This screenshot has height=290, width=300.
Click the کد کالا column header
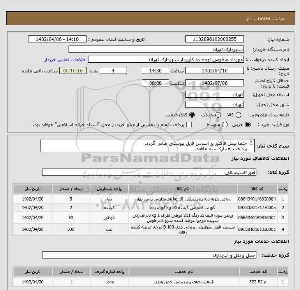point(257,189)
